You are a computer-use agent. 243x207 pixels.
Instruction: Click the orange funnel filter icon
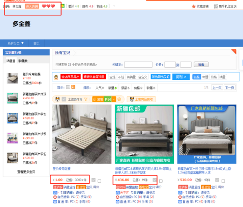point(86,99)
